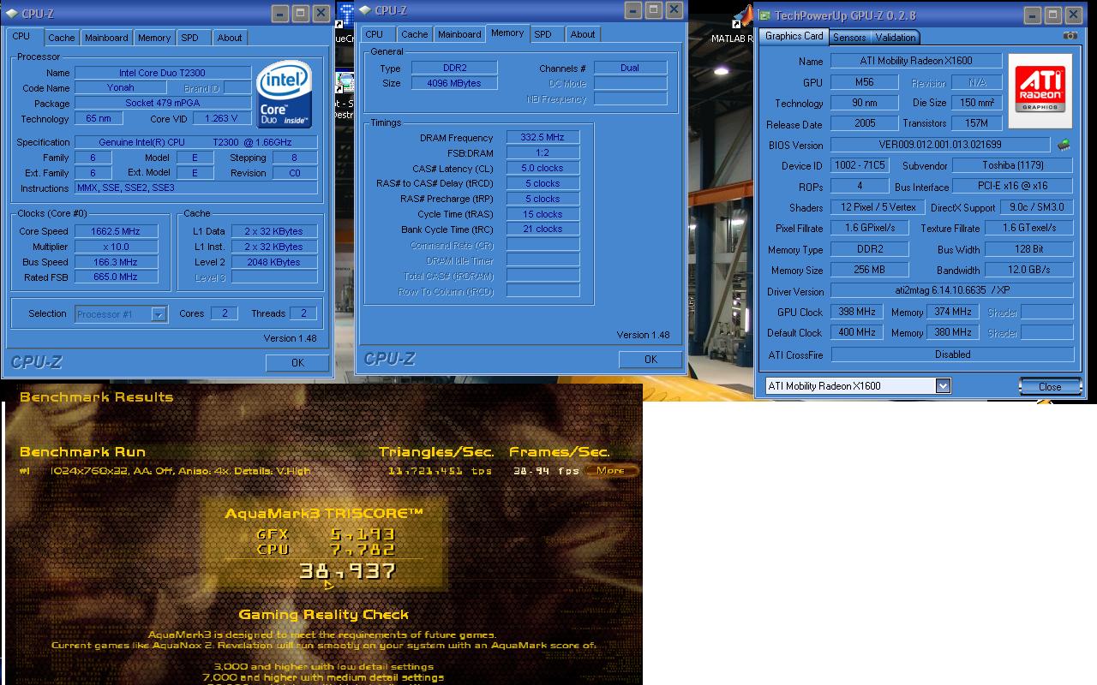Viewport: 1097px width, 685px height.
Task: Click the Rated FSB value 665.0 MHz
Action: click(x=116, y=277)
